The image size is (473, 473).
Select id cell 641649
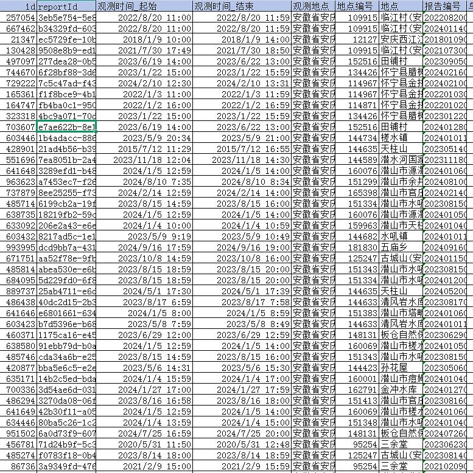(x=18, y=411)
